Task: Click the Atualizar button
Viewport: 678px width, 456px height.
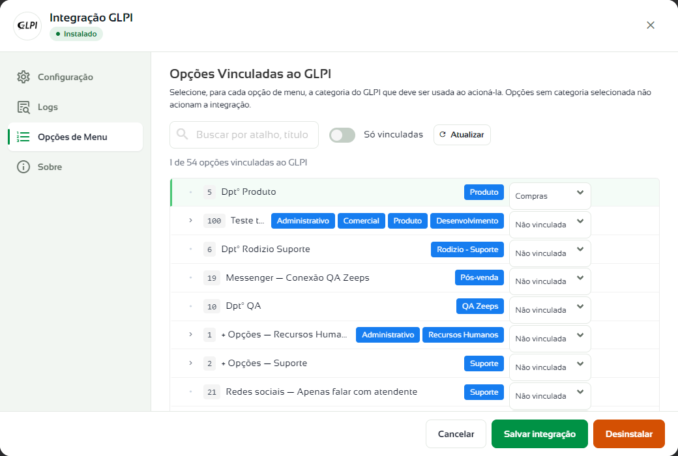Action: (x=462, y=134)
